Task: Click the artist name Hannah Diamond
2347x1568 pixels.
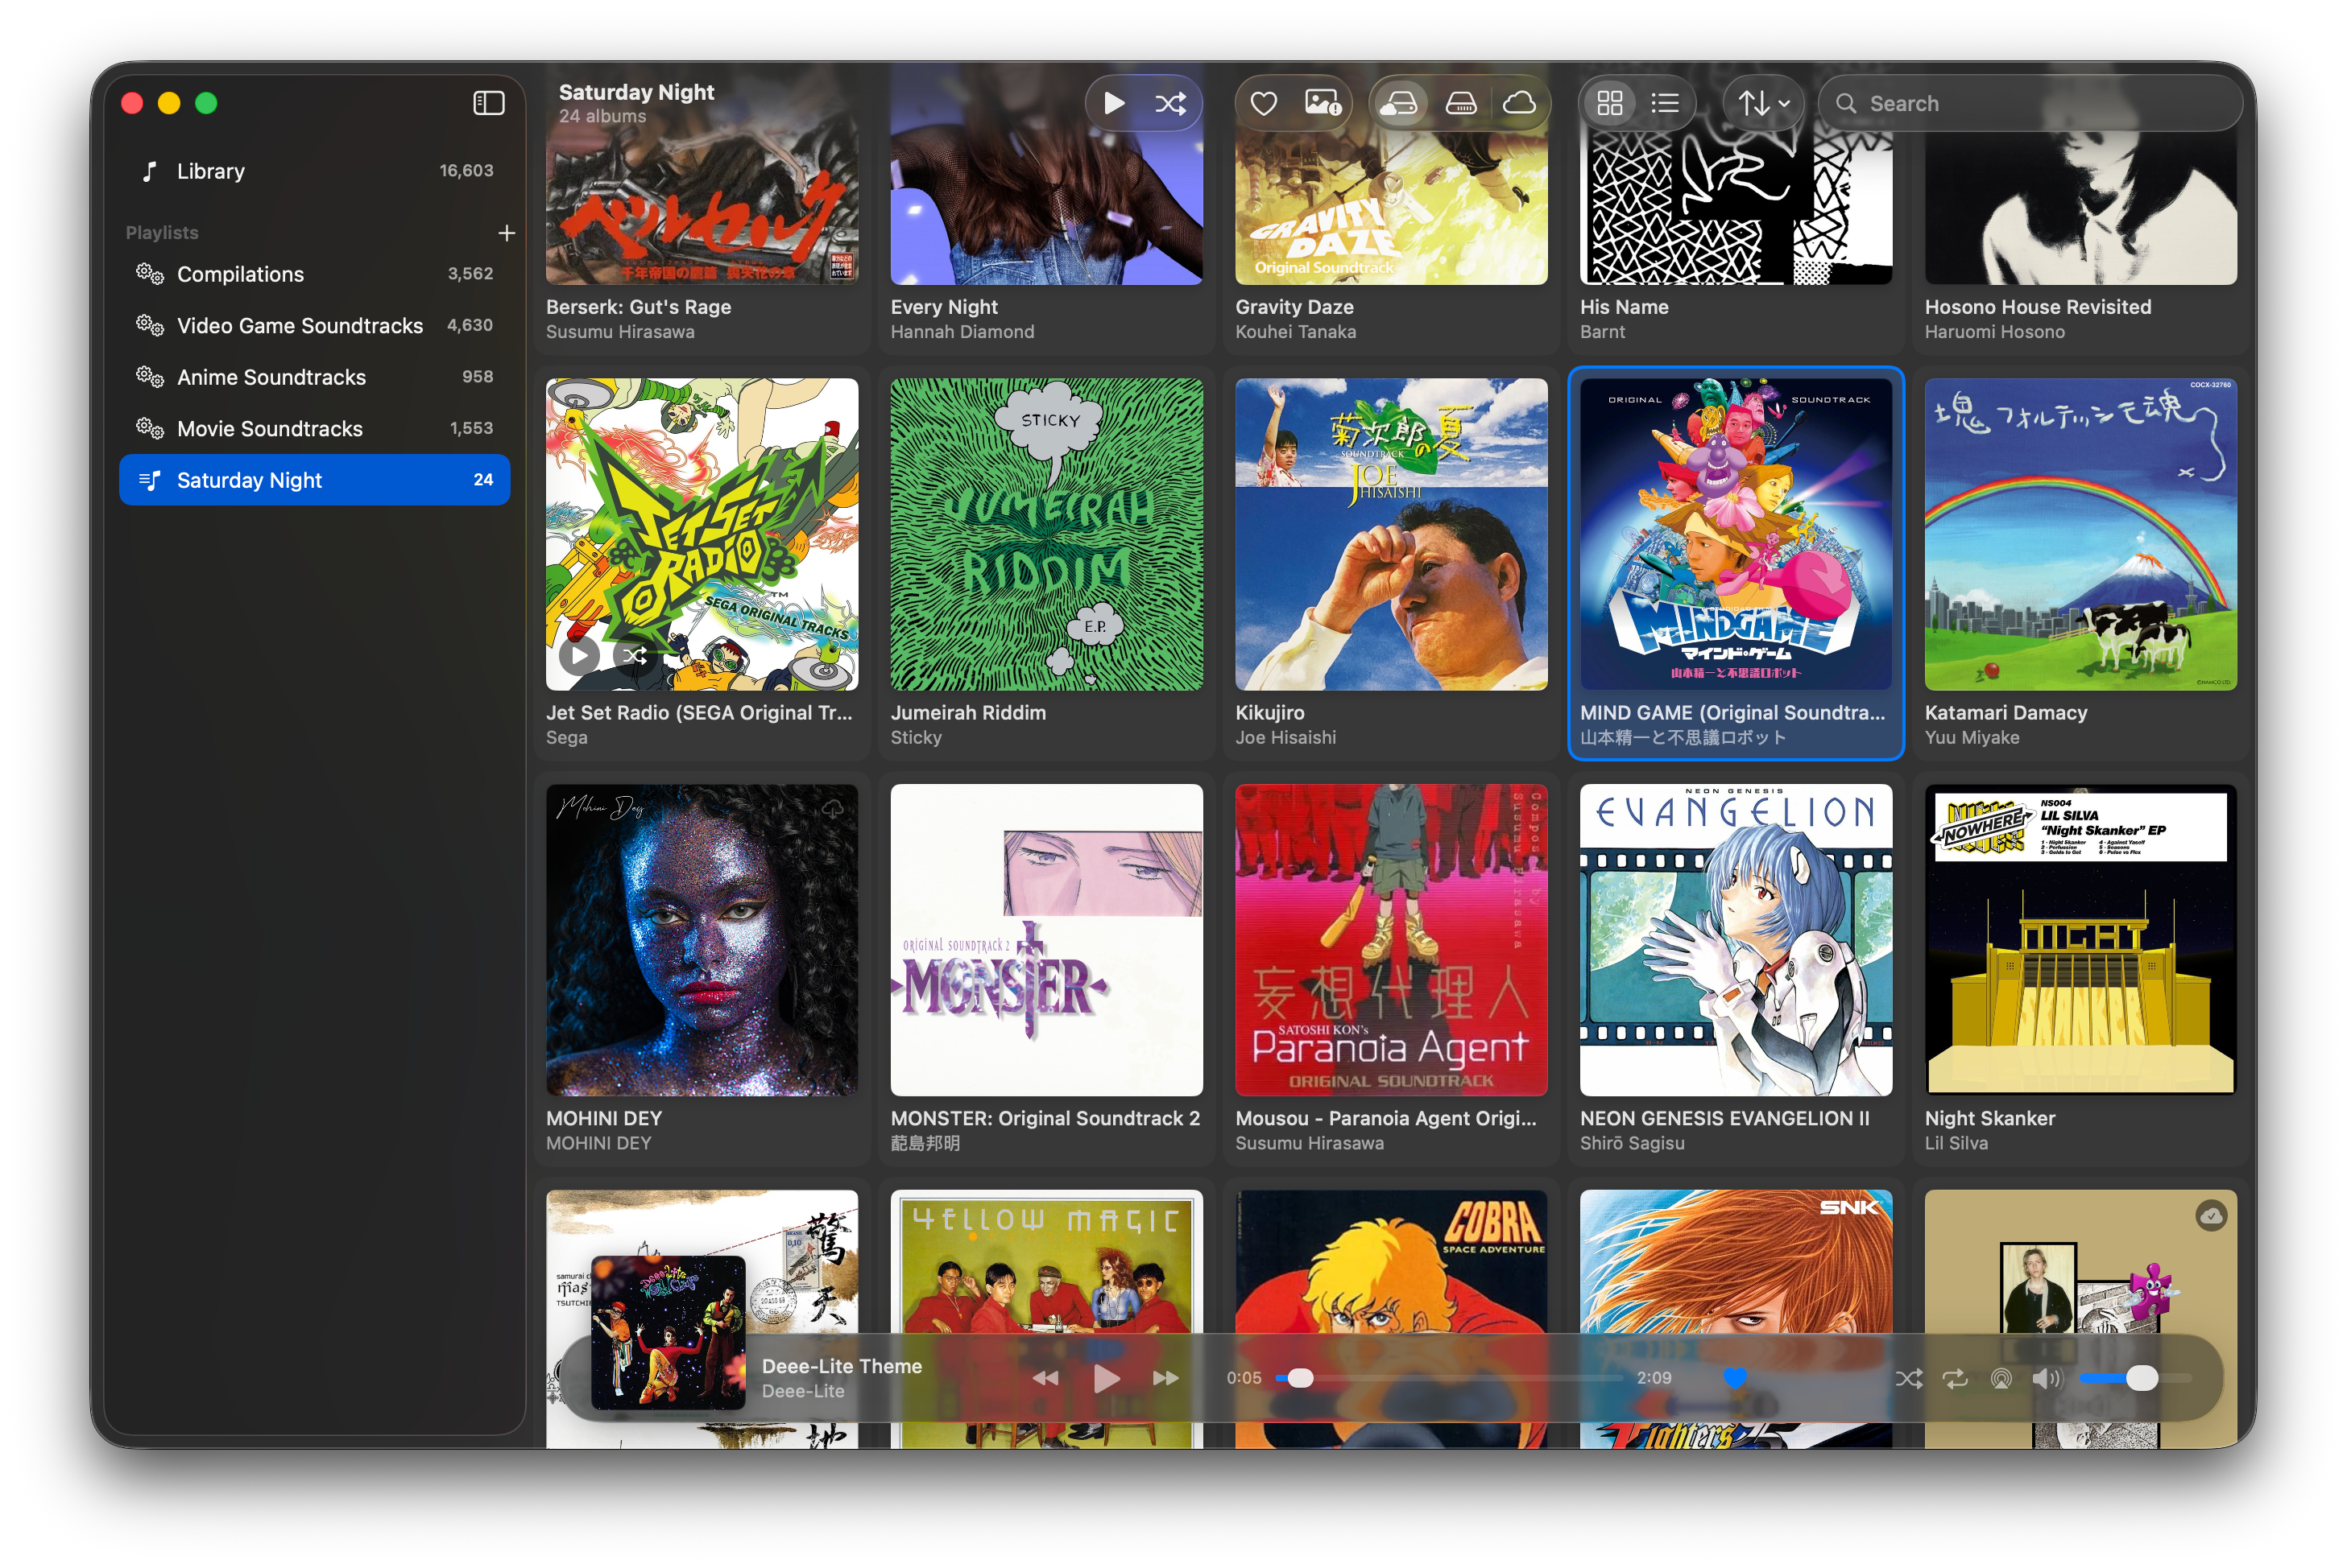Action: (962, 332)
